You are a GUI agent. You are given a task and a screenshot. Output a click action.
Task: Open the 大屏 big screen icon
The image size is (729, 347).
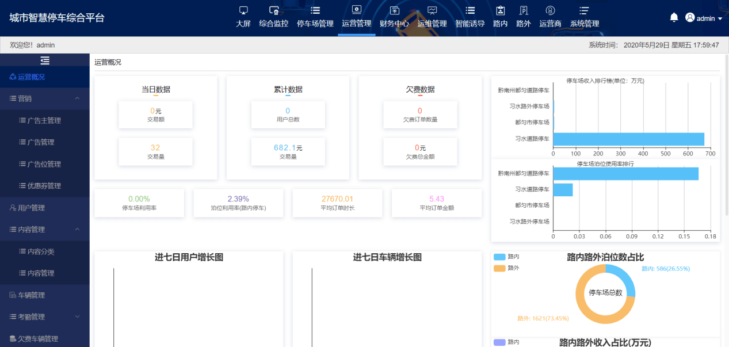pos(243,10)
